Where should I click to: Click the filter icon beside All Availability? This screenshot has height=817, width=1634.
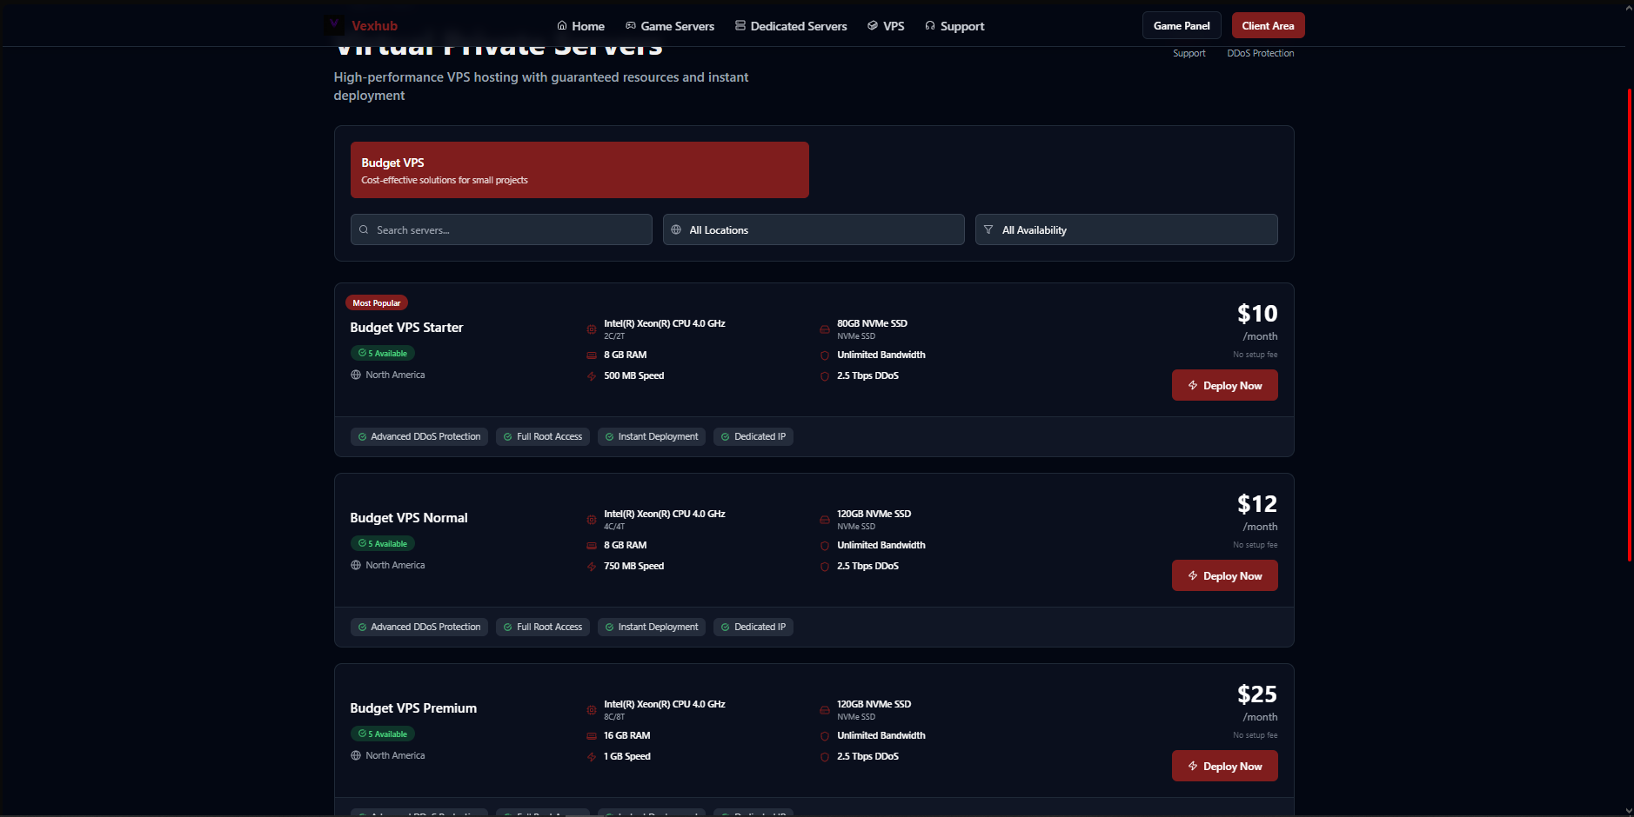(988, 229)
